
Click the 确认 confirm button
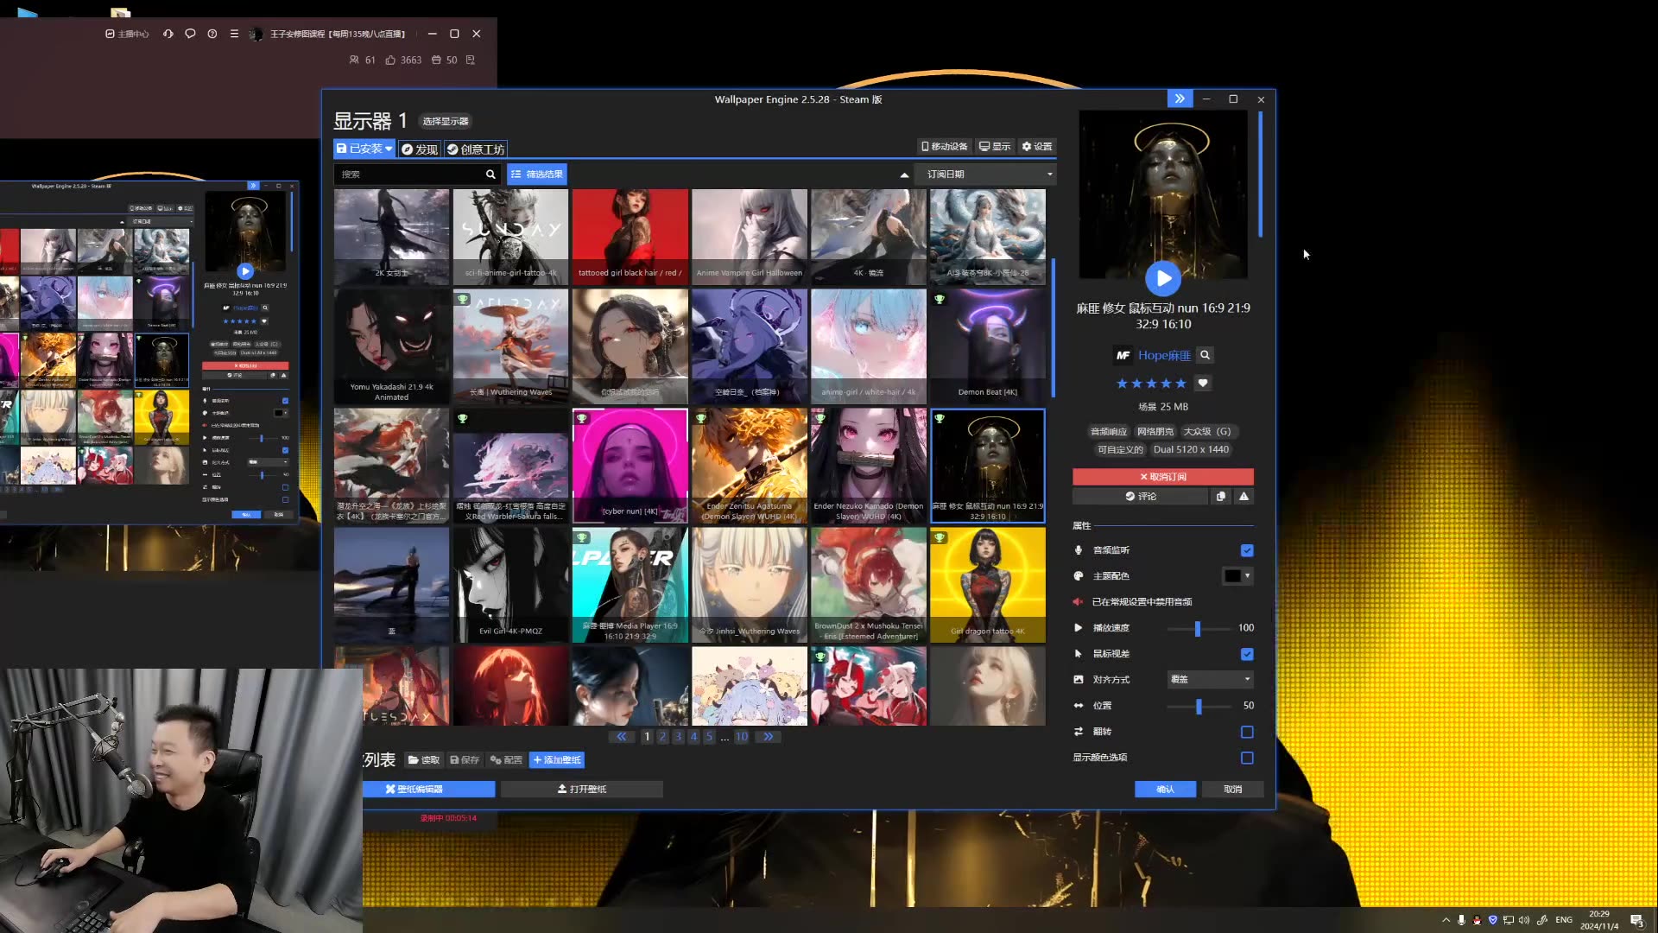1166,790
